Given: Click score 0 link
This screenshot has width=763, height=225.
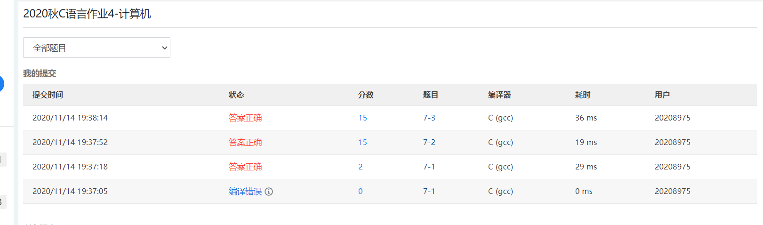Looking at the screenshot, I should pos(361,191).
